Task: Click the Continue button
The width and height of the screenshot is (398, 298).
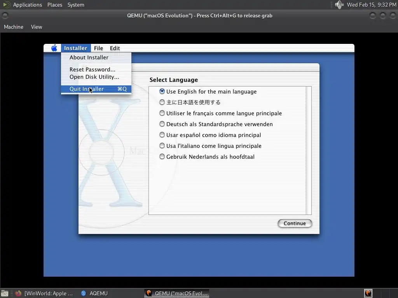Action: tap(295, 223)
